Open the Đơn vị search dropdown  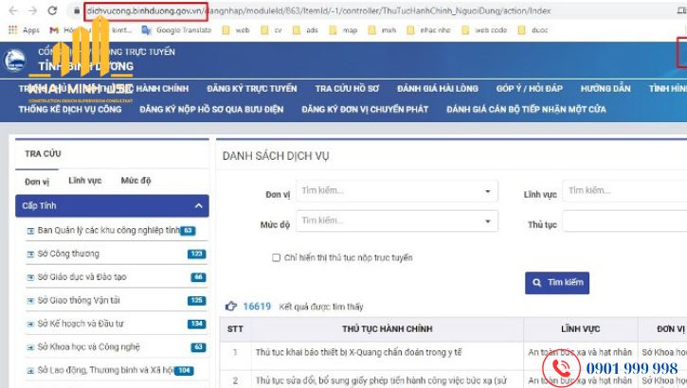coord(397,191)
